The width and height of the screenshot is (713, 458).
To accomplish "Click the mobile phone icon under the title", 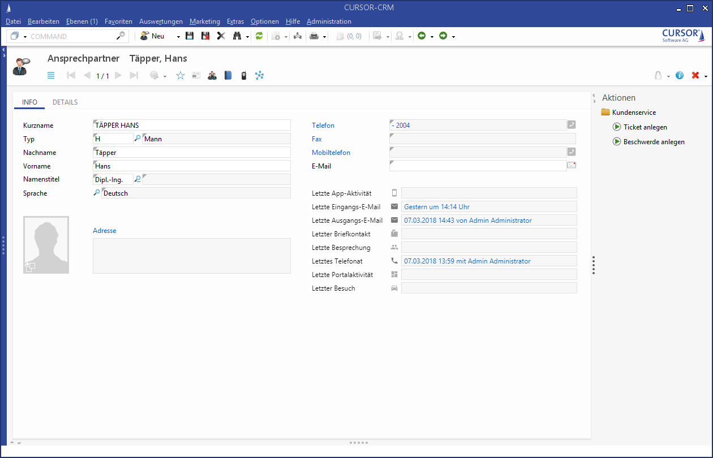I will (x=243, y=75).
